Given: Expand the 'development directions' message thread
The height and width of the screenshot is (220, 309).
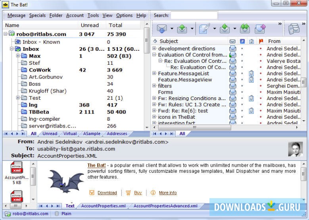Looking at the screenshot, I should (154, 48).
